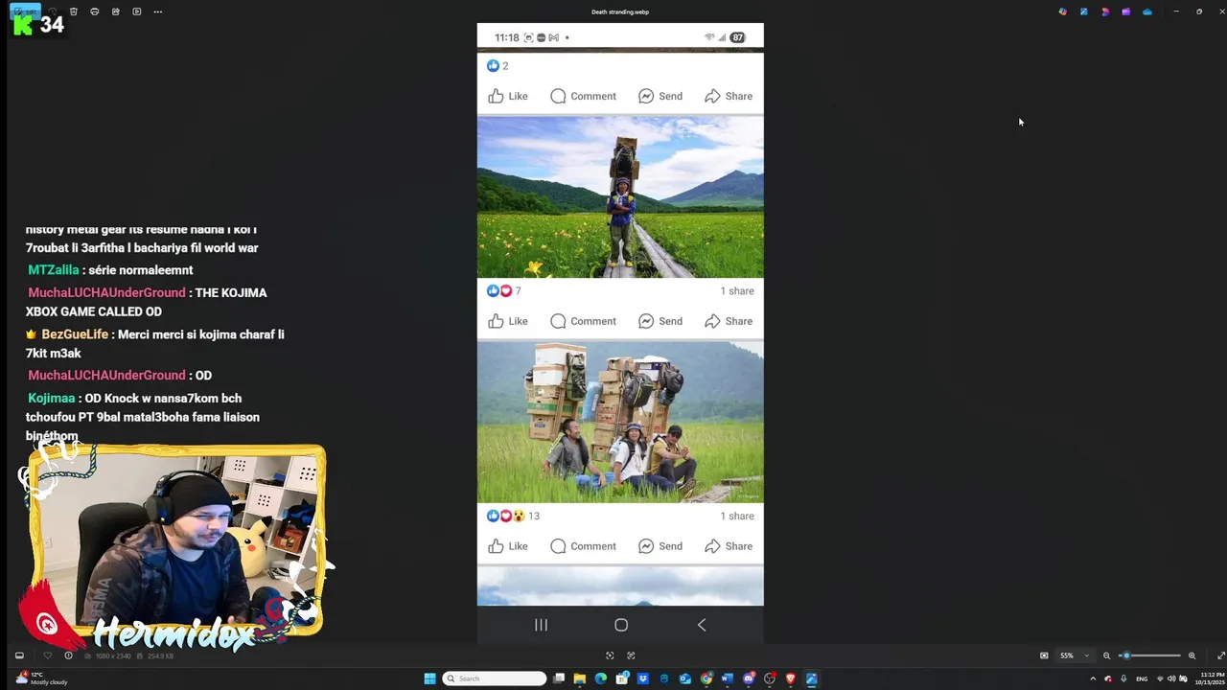Click MuchaLUCHAUnderGround name above XBOX GAME message

[x=106, y=292]
